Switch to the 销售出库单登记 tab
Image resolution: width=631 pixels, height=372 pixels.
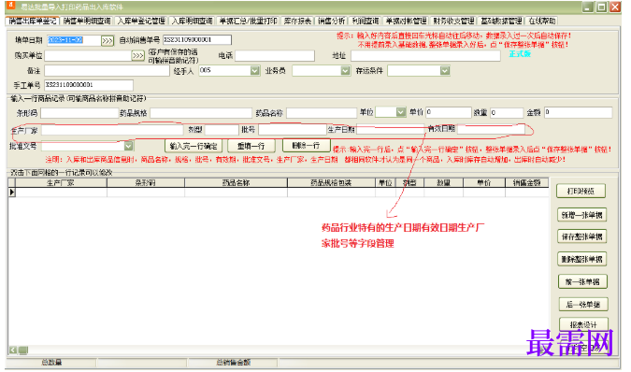click(x=32, y=21)
